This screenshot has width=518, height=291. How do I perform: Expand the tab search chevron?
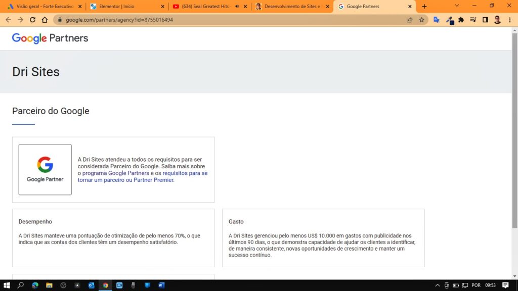tap(457, 6)
